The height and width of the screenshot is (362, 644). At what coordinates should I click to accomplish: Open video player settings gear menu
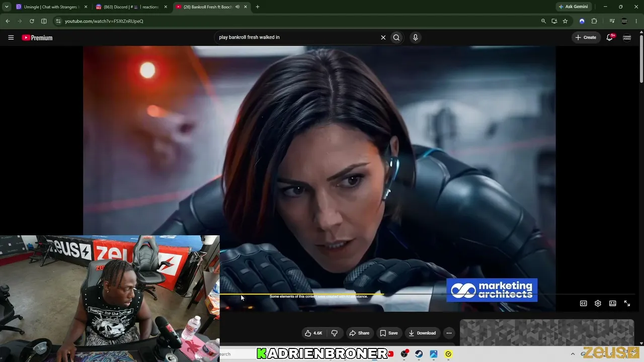tap(598, 303)
